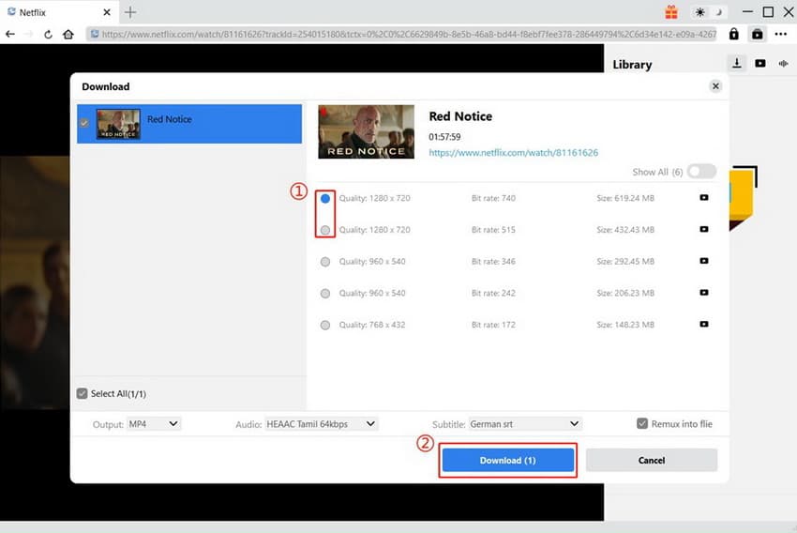Uncheck the Remux into file checkbox
Image resolution: width=797 pixels, height=533 pixels.
coord(642,424)
